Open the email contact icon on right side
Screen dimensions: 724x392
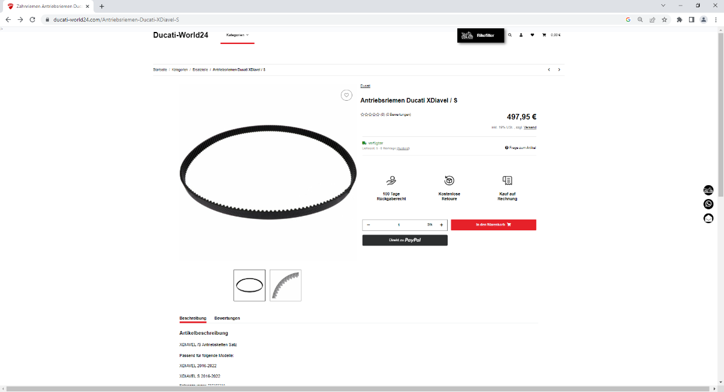pyautogui.click(x=708, y=218)
